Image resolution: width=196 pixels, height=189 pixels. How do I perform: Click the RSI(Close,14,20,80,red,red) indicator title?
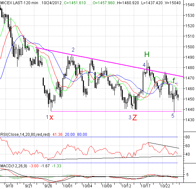[x=25, y=135]
